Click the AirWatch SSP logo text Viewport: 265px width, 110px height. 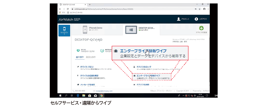point(69,19)
